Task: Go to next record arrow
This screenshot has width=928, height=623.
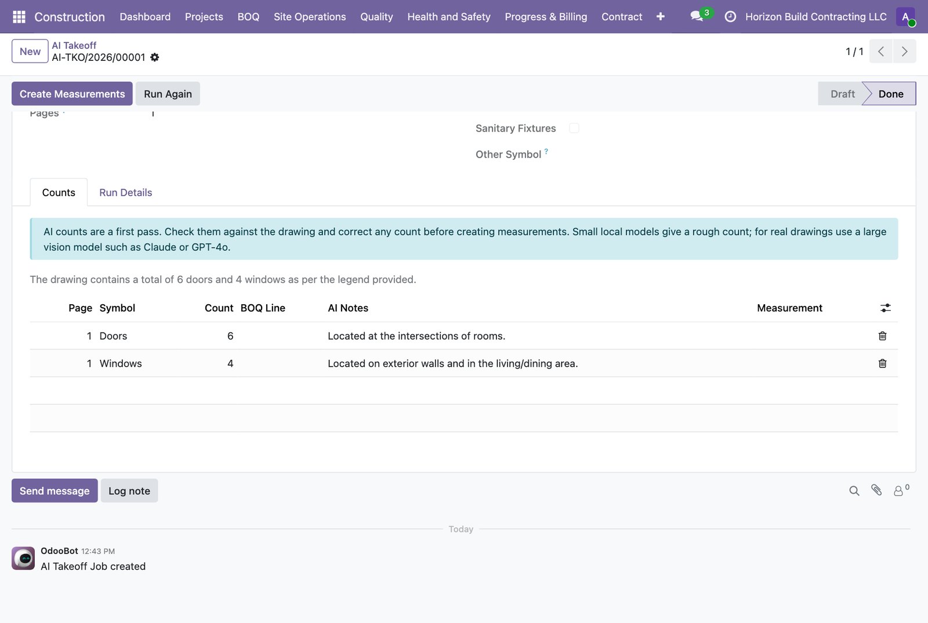Action: pos(904,52)
